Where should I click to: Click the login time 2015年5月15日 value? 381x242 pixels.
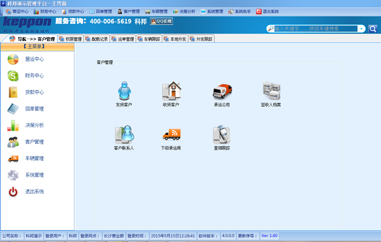pyautogui.click(x=173, y=236)
